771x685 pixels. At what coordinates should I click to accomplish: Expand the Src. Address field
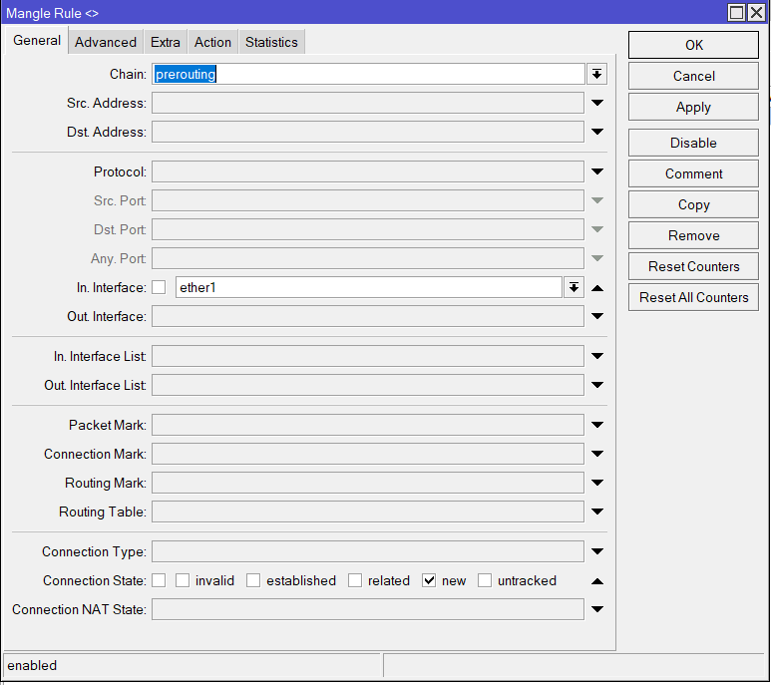click(596, 103)
